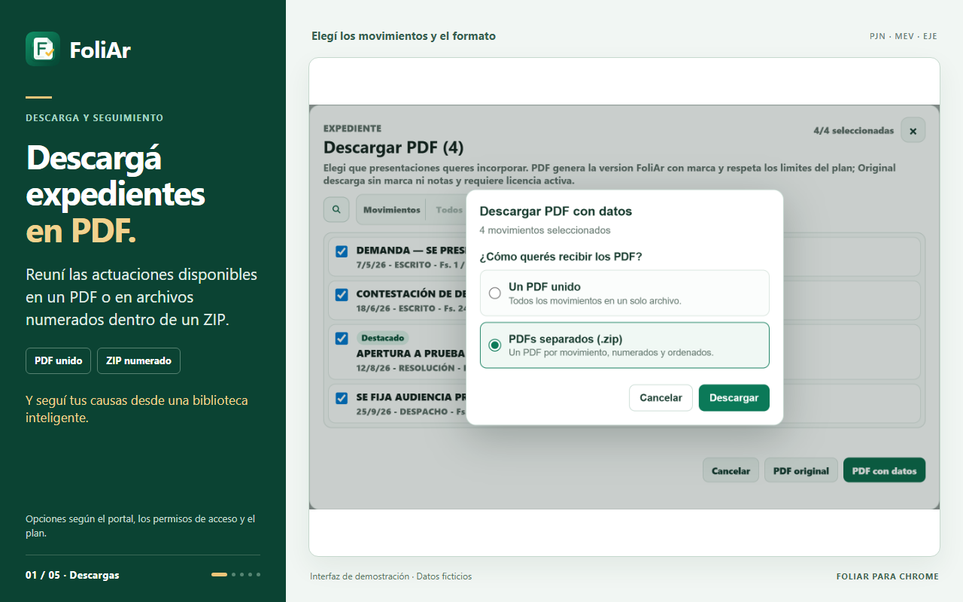Viewport: 963px width, 602px height.
Task: Click the PDF unido chip in sidebar
Action: point(59,360)
